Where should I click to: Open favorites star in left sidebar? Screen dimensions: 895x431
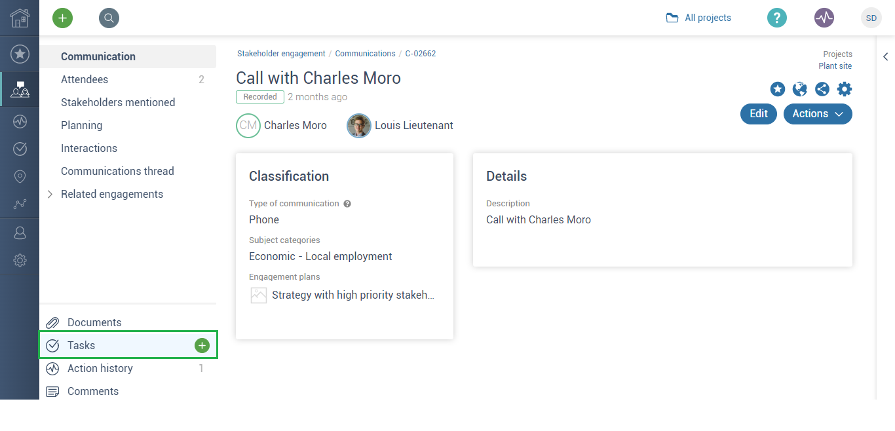(x=20, y=54)
